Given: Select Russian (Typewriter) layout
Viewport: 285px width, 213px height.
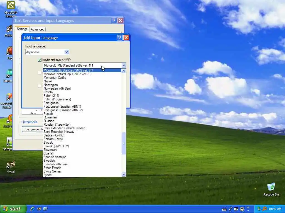Looking at the screenshot, I should pos(82,125).
